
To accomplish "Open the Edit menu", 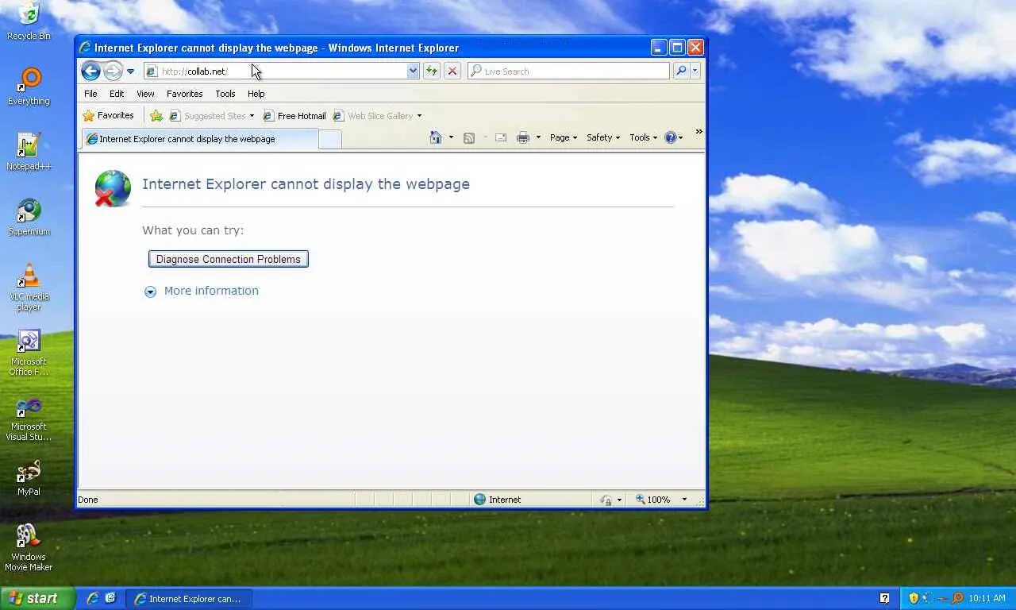I will click(117, 94).
